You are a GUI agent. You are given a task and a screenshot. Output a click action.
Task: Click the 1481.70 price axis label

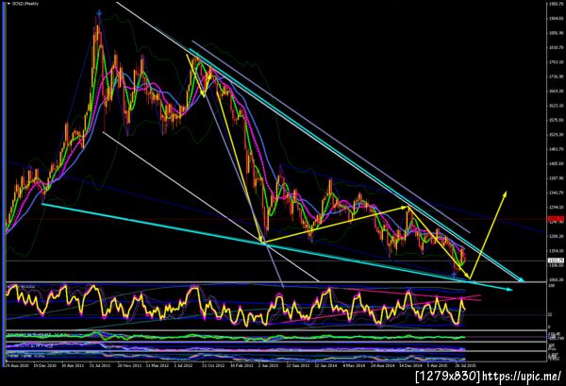557,149
